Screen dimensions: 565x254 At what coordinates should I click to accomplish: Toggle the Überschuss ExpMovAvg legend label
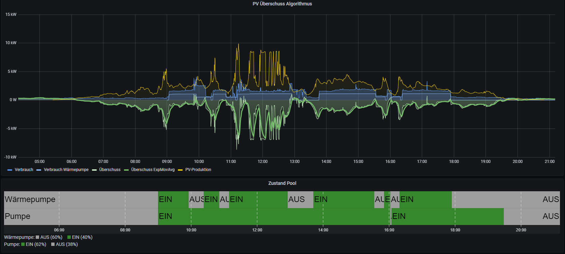[x=153, y=170]
